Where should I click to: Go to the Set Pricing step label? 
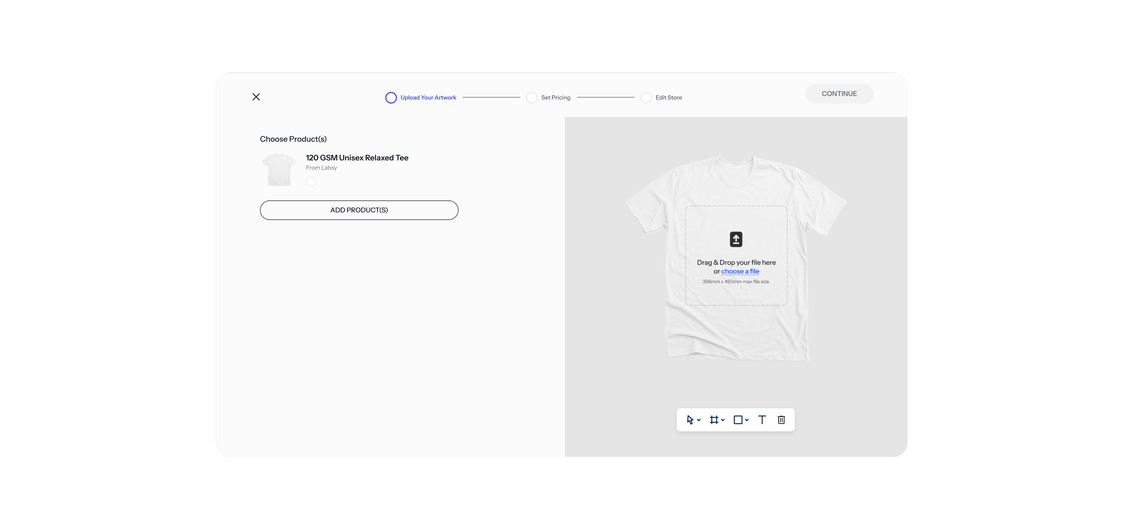[x=555, y=98]
